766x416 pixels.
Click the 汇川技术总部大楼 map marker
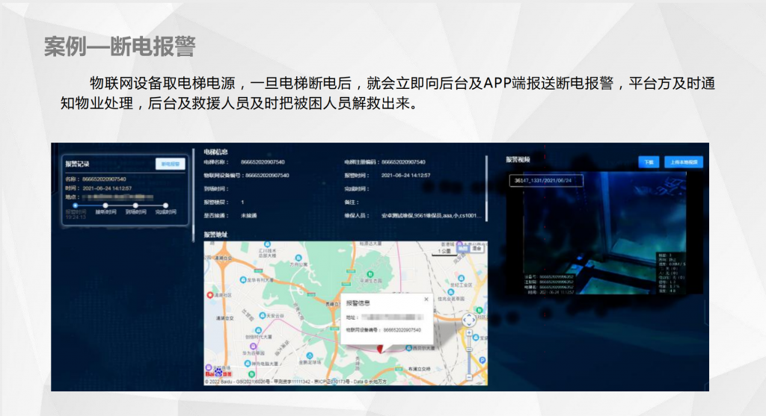click(267, 244)
